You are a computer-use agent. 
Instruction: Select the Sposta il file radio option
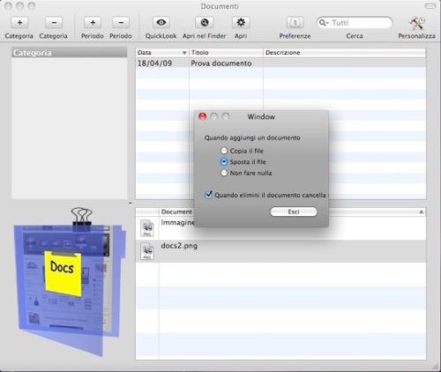tap(224, 162)
